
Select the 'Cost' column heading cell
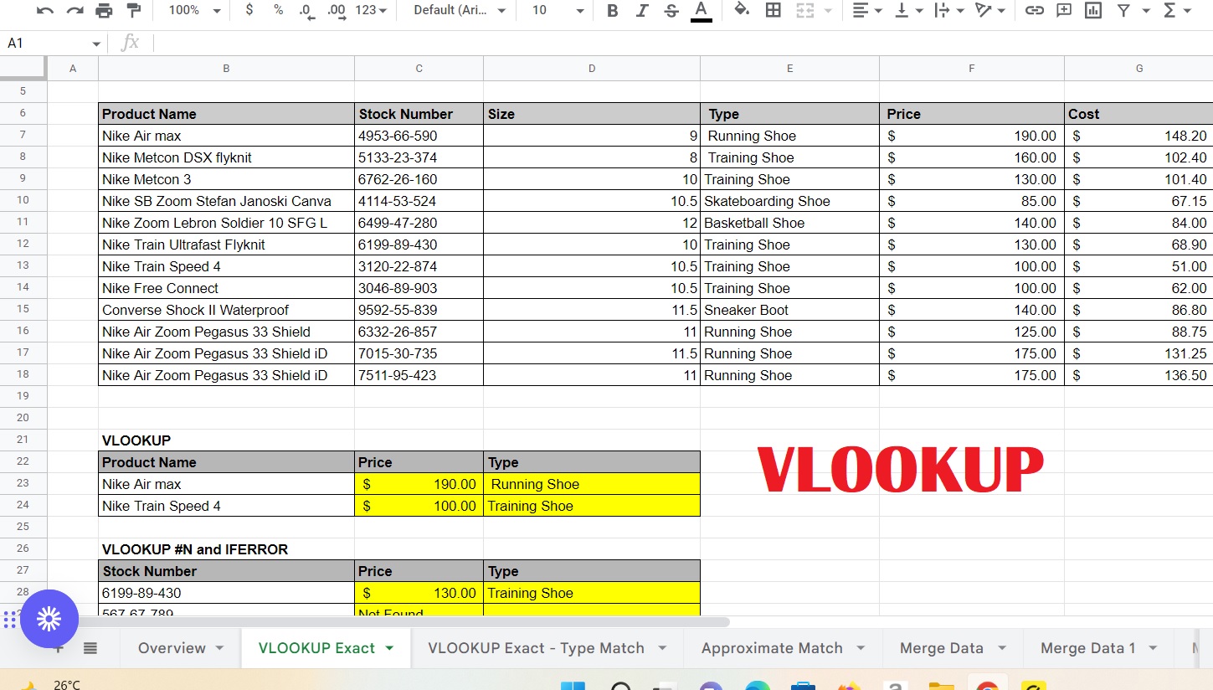click(1138, 114)
